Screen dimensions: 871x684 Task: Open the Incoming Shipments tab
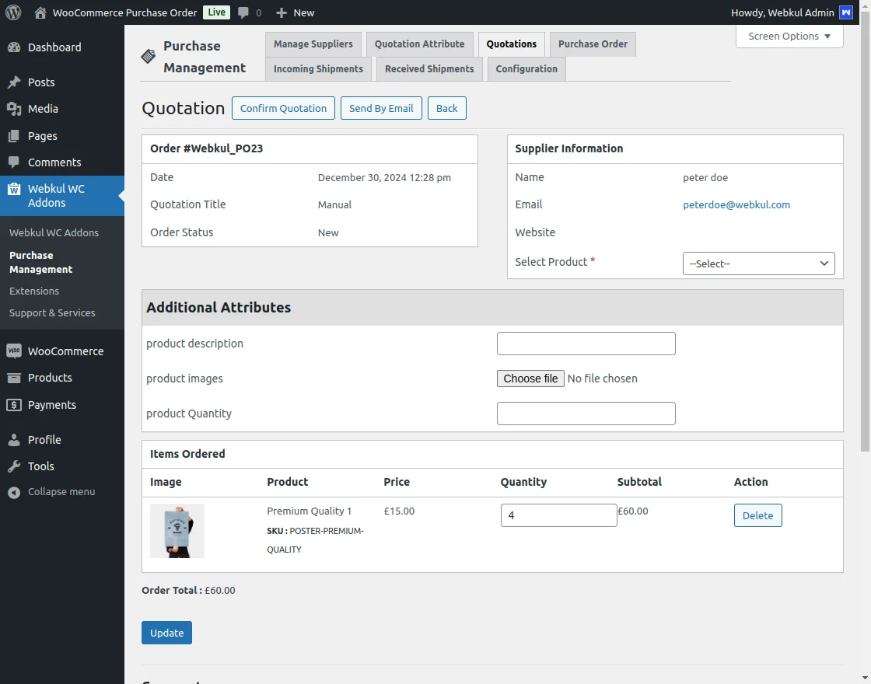tap(318, 69)
